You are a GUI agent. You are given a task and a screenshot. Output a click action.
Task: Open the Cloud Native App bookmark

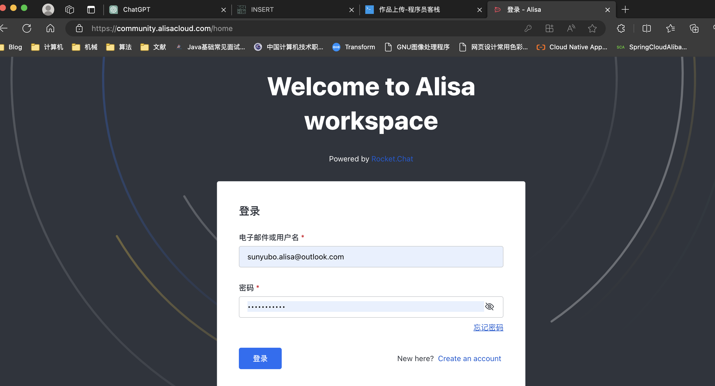coord(572,47)
